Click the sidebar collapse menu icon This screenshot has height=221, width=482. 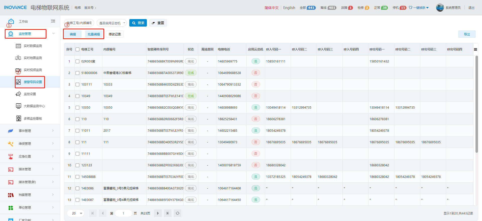pos(53,21)
